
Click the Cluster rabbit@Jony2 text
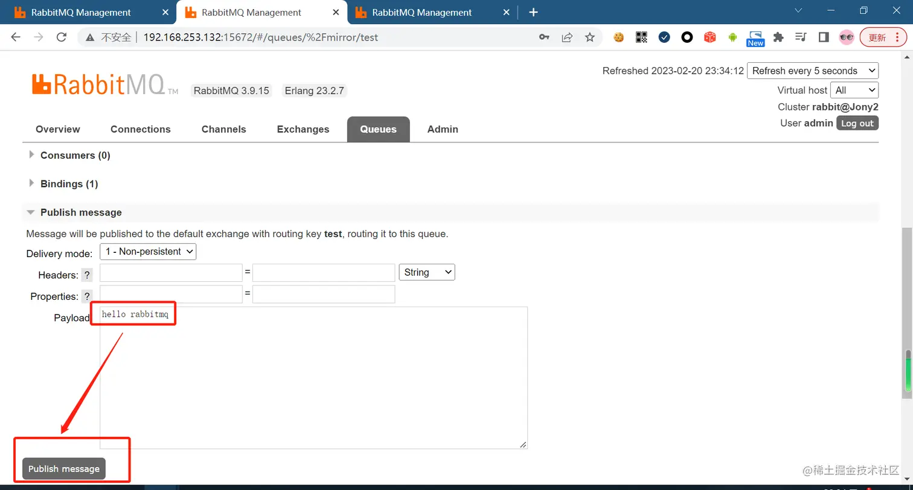point(828,107)
